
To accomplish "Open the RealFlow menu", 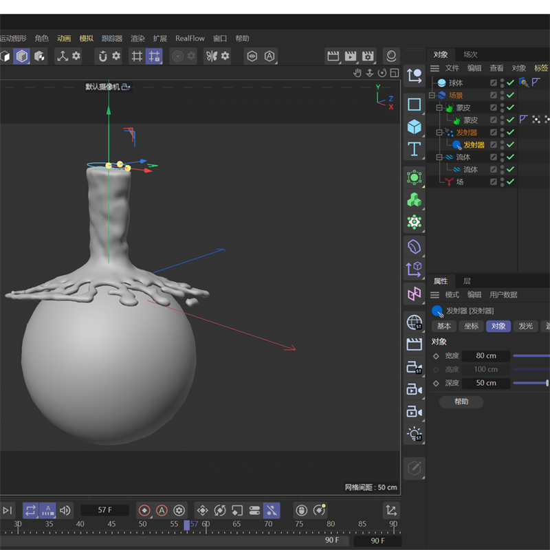I will (190, 38).
